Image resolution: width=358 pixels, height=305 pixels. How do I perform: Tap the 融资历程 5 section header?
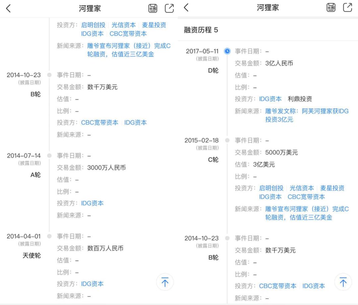(x=201, y=30)
